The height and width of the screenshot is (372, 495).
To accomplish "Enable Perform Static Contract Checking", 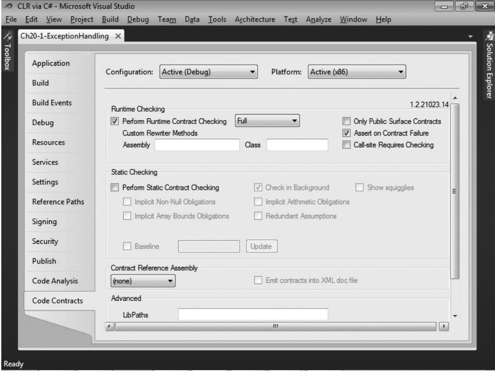I will (x=114, y=188).
